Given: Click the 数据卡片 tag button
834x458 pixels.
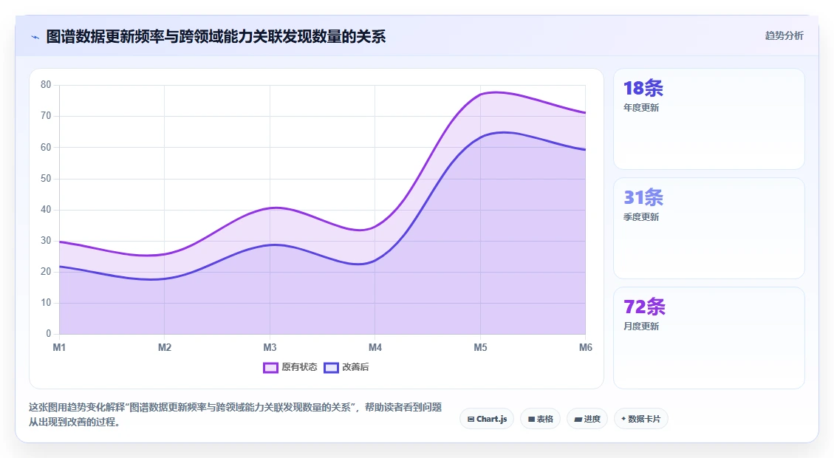Looking at the screenshot, I should (641, 419).
